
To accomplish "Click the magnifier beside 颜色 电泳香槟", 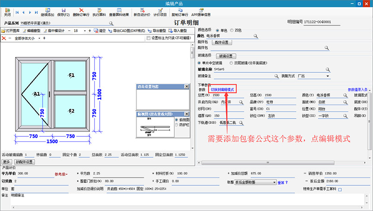I will [x=256, y=36].
